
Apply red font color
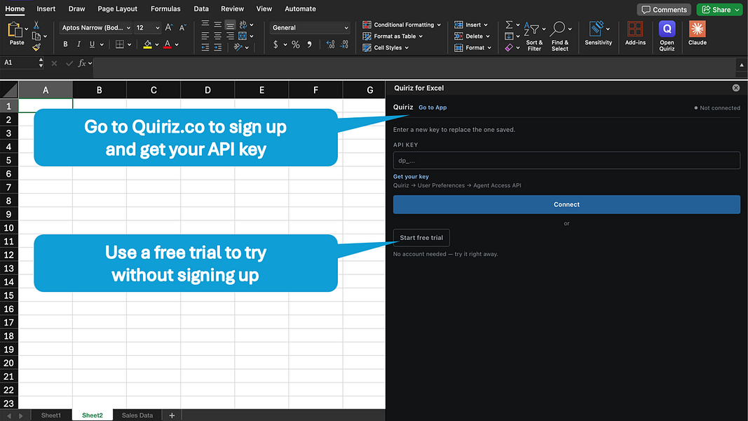pos(168,44)
